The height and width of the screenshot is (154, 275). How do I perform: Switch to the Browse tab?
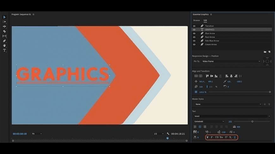coord(197,20)
